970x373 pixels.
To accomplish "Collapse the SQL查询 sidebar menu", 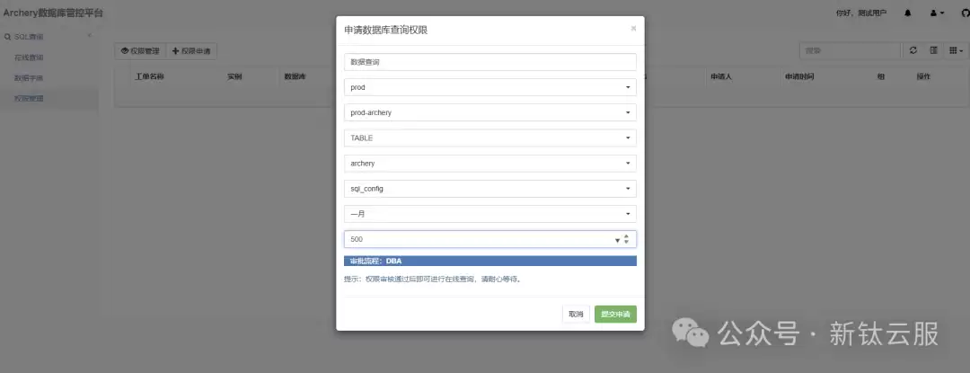I will tap(48, 37).
